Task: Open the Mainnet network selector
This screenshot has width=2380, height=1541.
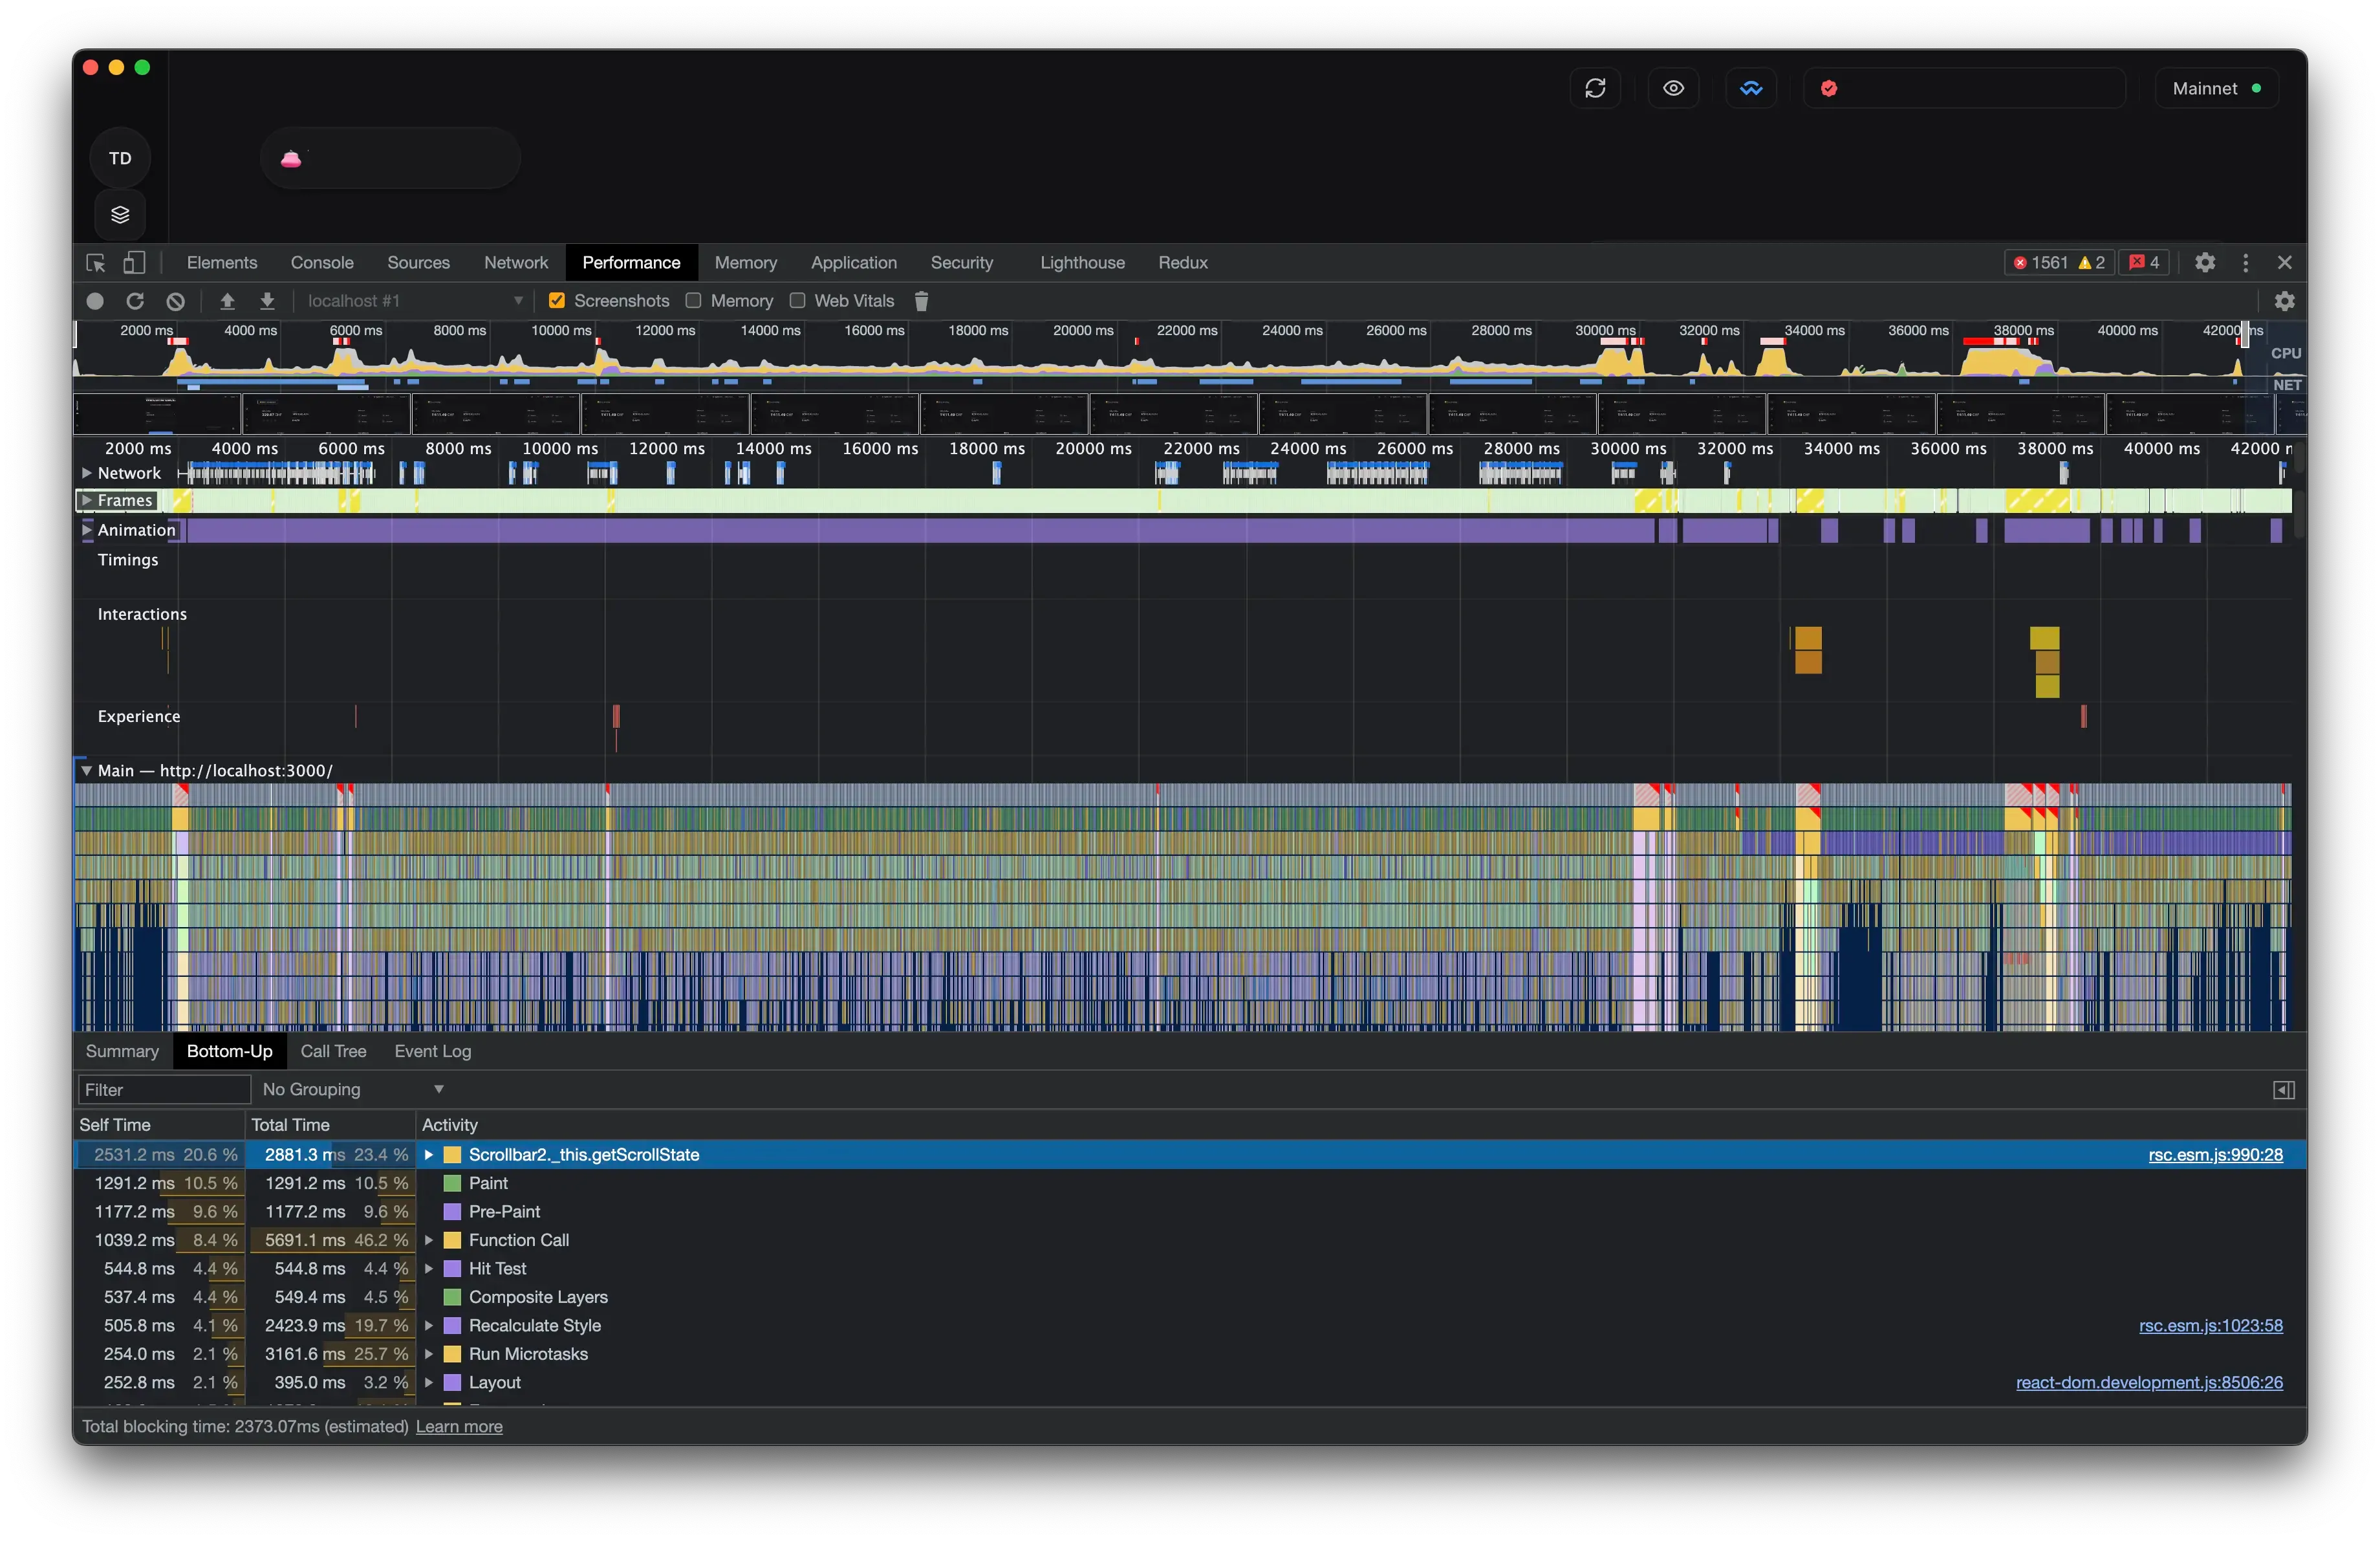Action: click(x=2217, y=88)
